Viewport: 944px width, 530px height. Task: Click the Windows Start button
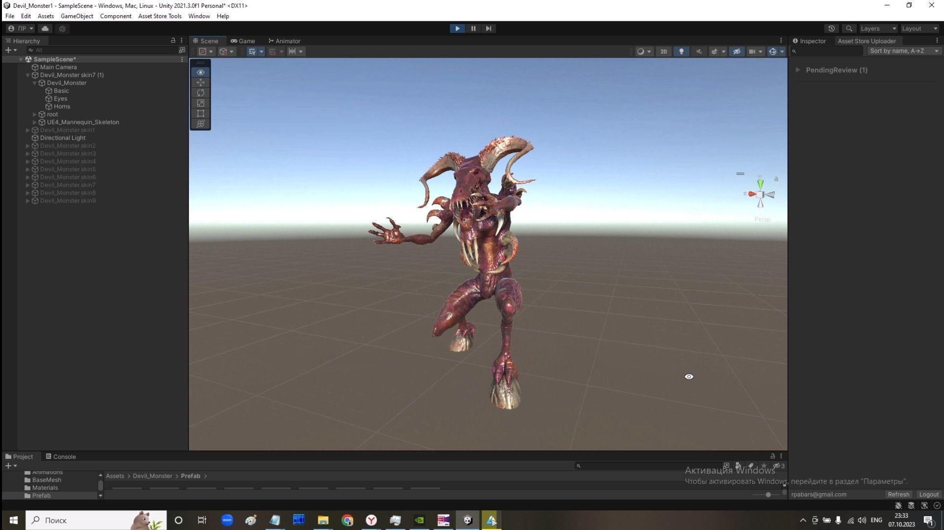13,520
